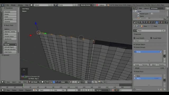Open the World properties tab icon
This screenshot has width=169, height=95.
pos(147,22)
